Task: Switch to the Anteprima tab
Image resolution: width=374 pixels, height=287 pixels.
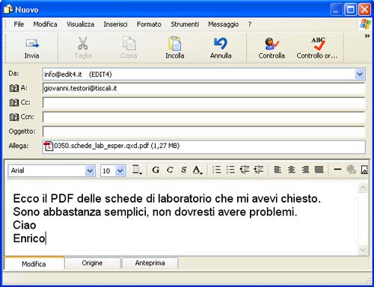Action: tap(150, 263)
